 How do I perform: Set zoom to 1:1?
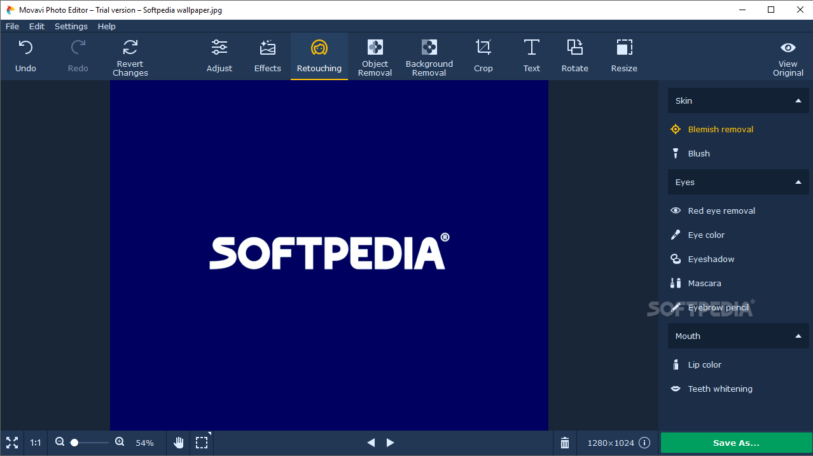(x=36, y=443)
